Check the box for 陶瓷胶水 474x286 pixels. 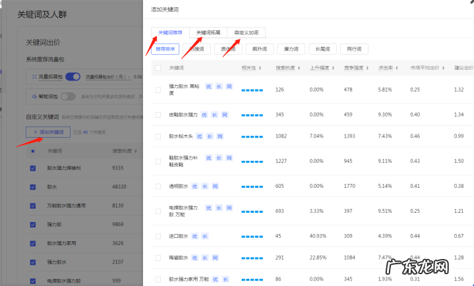[158, 258]
